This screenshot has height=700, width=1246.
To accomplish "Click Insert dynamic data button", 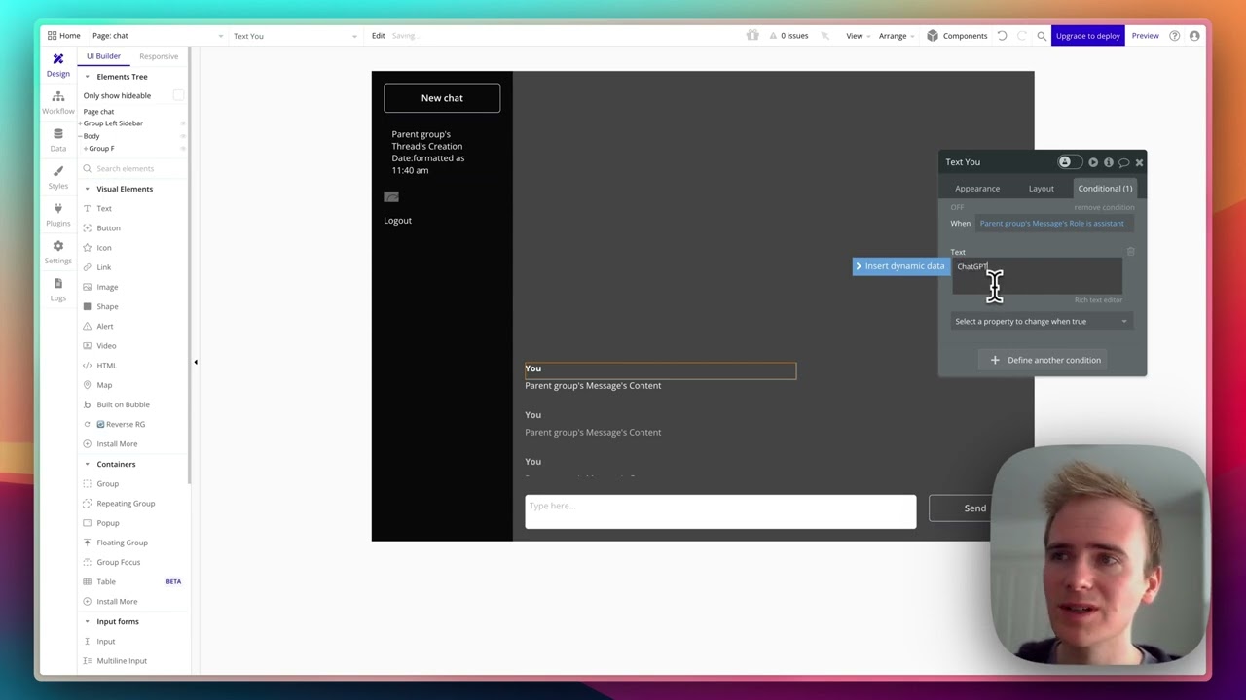I will click(899, 266).
